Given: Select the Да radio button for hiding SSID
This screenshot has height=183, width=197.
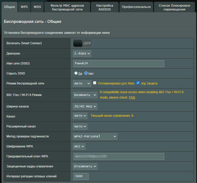Looking at the screenshot, I should 76,73.
